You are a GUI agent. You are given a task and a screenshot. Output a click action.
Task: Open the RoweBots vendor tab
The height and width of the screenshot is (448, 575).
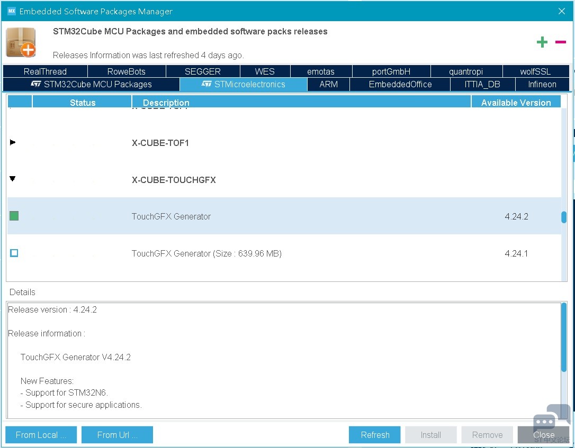click(127, 71)
